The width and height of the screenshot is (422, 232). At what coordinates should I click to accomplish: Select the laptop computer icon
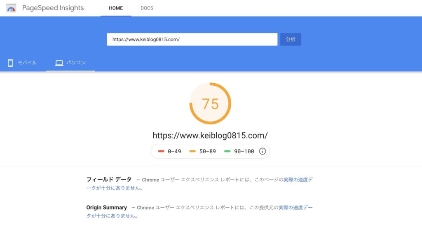(59, 63)
